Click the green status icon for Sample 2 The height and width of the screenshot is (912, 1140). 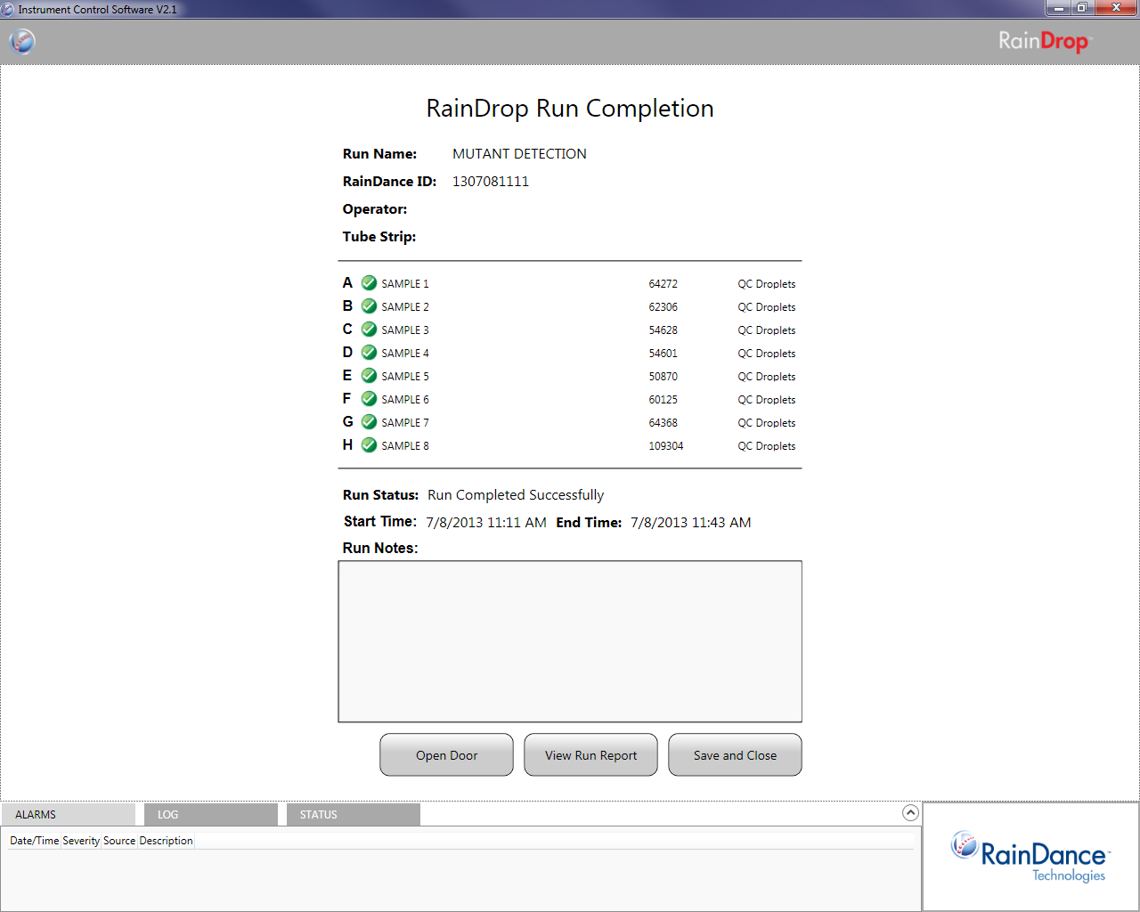point(369,306)
